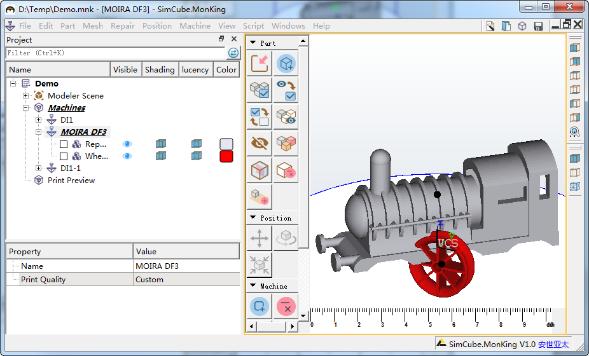Screen dimensions: 589x356
Task: Click the add part to platform icon
Action: (259, 197)
